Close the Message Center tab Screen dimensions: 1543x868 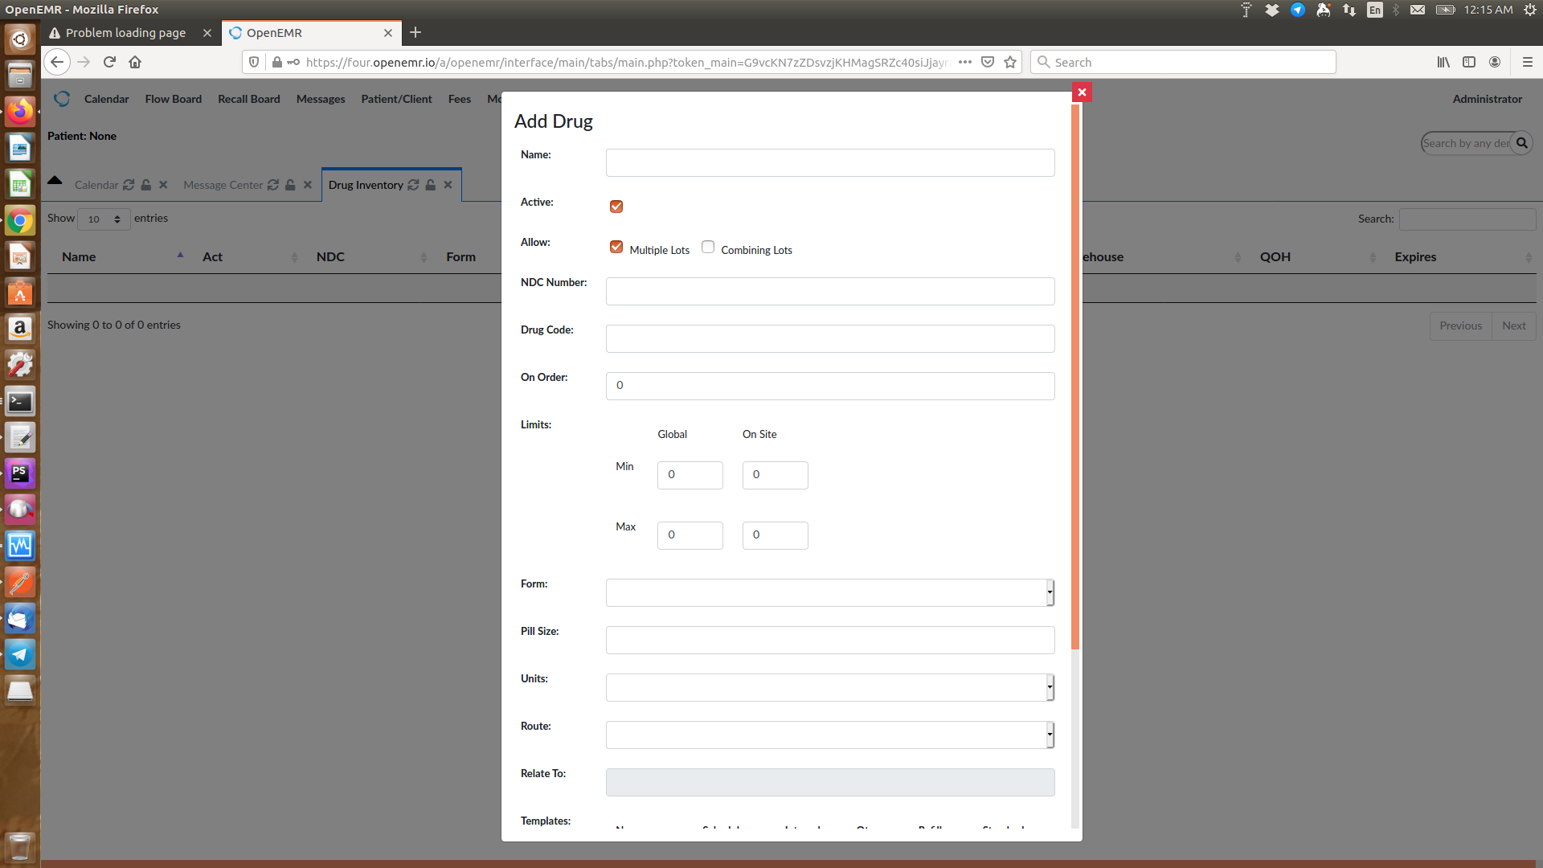[x=308, y=185]
